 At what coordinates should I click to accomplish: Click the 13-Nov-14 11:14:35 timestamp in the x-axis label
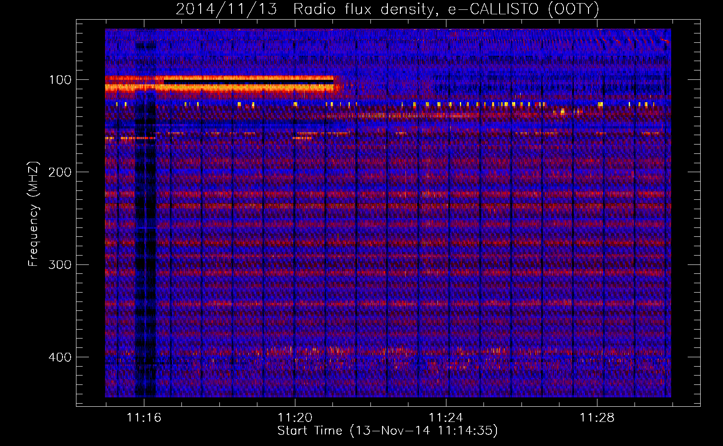[424, 431]
